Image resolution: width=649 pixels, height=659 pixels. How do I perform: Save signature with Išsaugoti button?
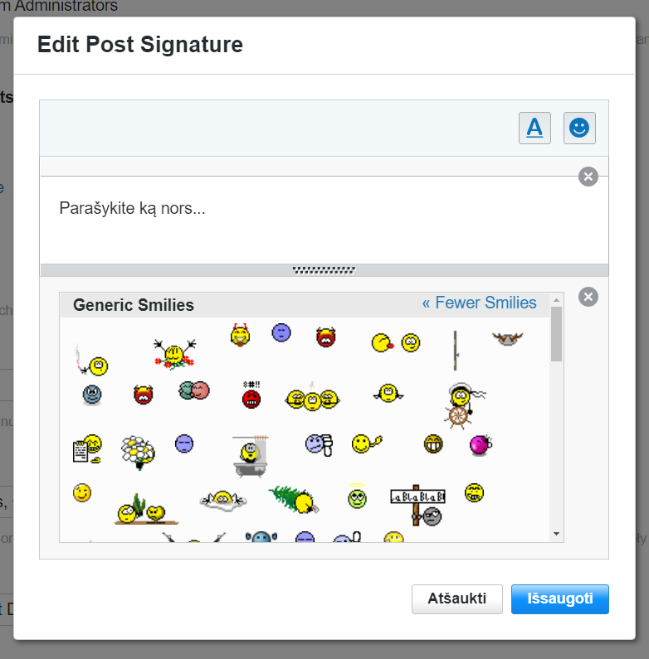559,598
